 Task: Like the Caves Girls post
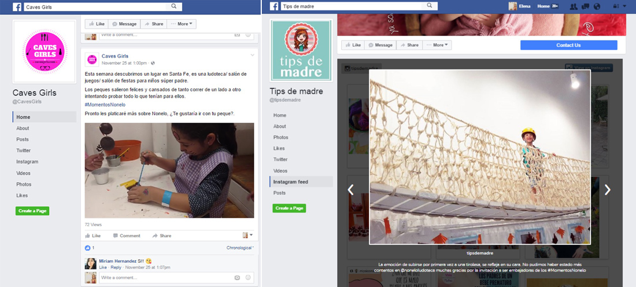point(93,236)
